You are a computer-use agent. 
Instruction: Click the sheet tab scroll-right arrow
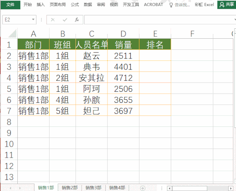click(x=20, y=188)
